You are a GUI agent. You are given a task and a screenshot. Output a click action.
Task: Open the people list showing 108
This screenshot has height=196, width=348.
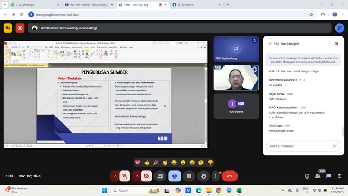318,176
